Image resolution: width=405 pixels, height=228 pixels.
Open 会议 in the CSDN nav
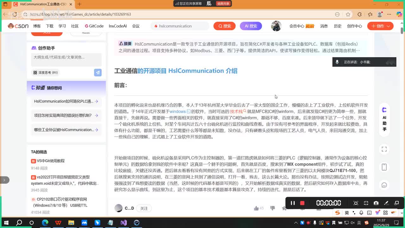[136, 26]
